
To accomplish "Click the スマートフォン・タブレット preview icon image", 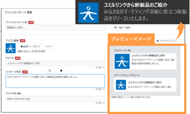I will (121, 85).
